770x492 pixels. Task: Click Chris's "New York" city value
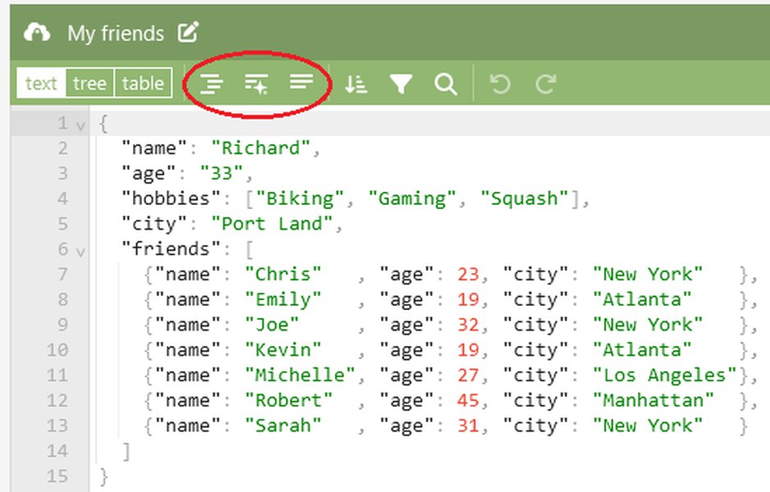[648, 274]
